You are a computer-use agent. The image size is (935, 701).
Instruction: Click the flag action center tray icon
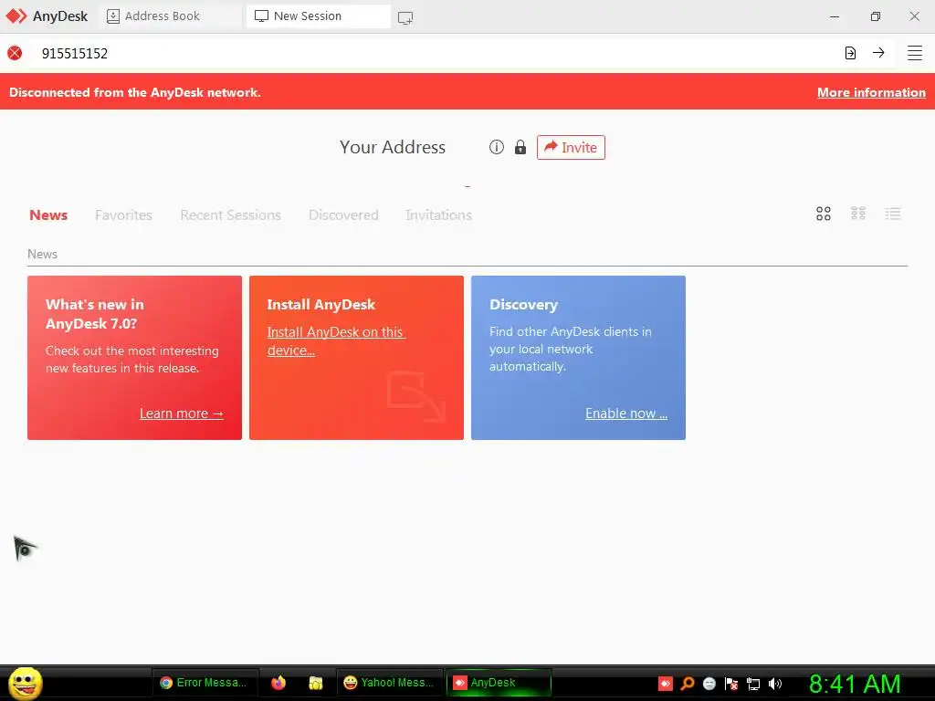(731, 684)
